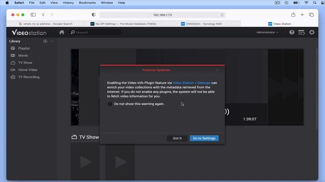The width and height of the screenshot is (325, 182).
Task: Open the second TV Show thumbnail
Action: pos(120,162)
